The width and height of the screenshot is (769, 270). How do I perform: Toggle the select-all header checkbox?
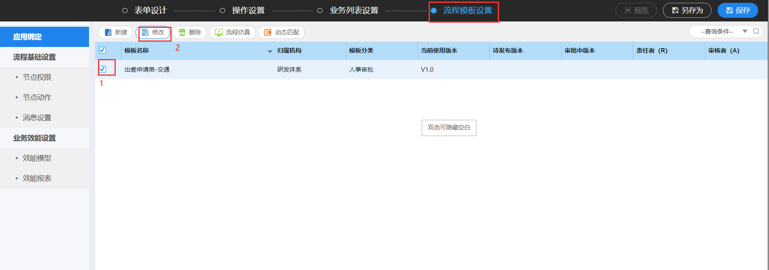pyautogui.click(x=102, y=50)
